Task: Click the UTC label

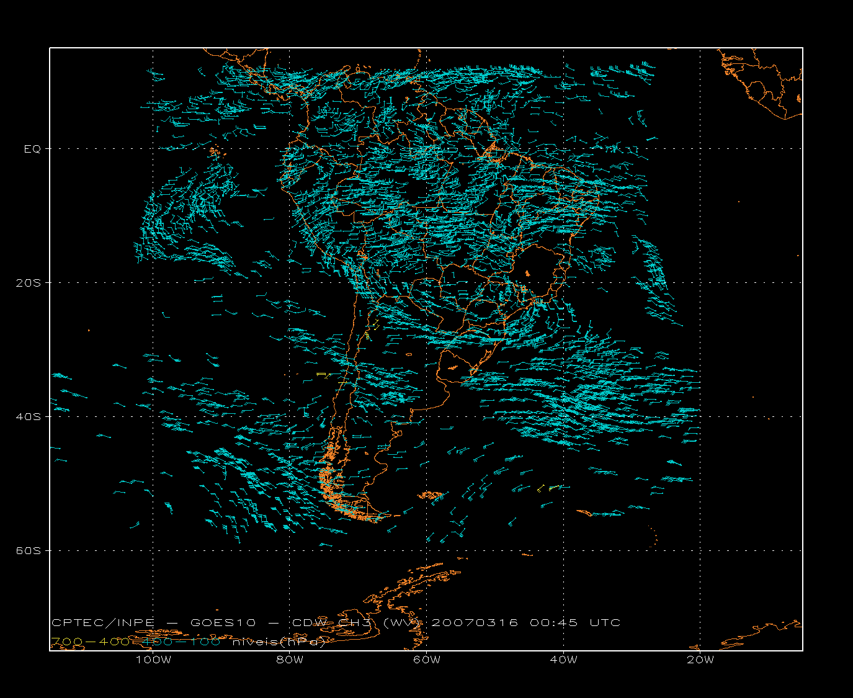Action: click(x=605, y=623)
